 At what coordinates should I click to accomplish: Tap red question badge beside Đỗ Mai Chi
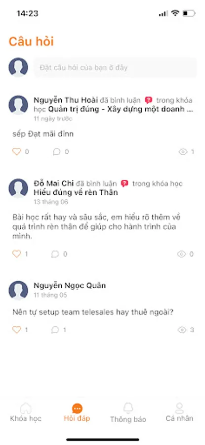tap(124, 183)
